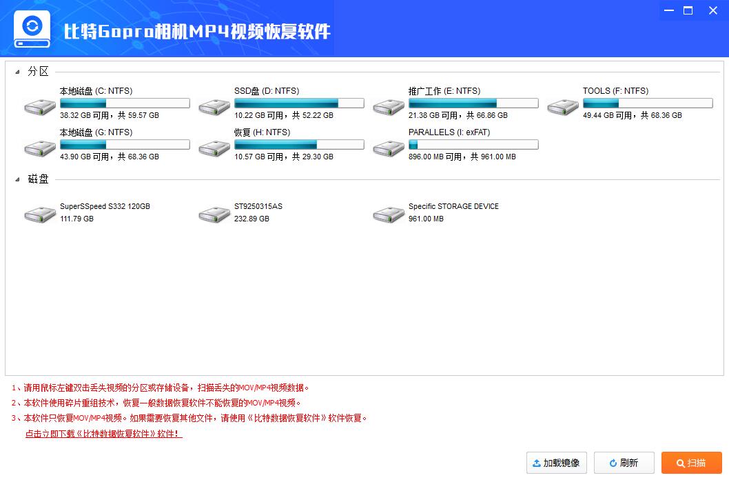
Task: Select the SuperSSpeed S332 120GB label
Action: [x=105, y=206]
